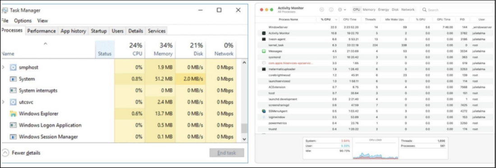Sort by the 34% Memory column header

[160, 49]
